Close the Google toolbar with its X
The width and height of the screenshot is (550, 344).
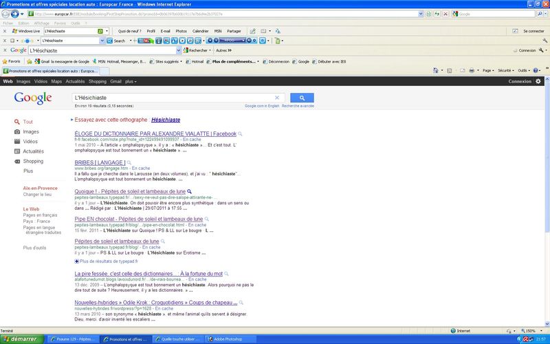coord(5,50)
